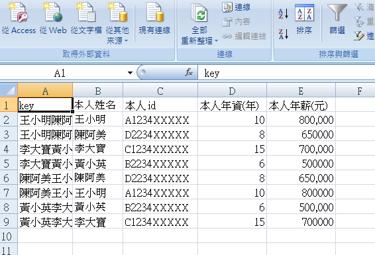Click cell A1 containing key
Viewport: 375px width, 255px height.
point(45,105)
